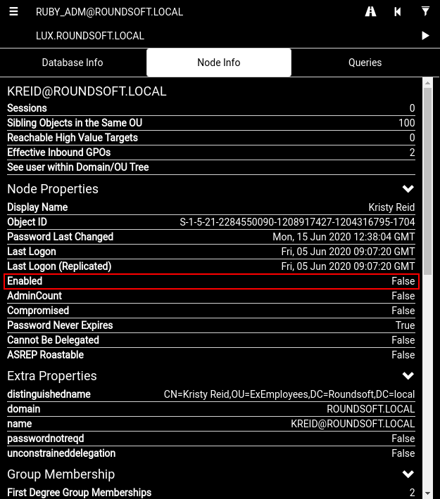View Effective Inbound GPOs
The width and height of the screenshot is (440, 499).
[210, 153]
